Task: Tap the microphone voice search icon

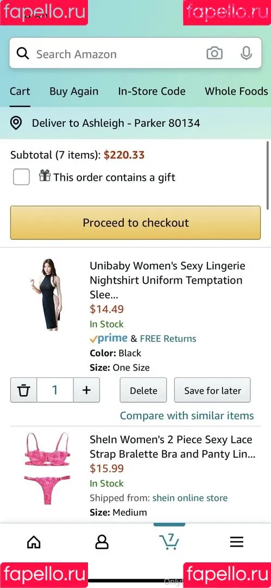Action: [247, 53]
